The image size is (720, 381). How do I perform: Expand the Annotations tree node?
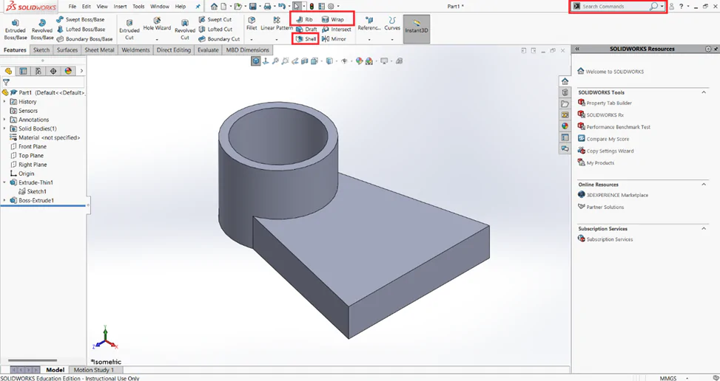pyautogui.click(x=4, y=120)
